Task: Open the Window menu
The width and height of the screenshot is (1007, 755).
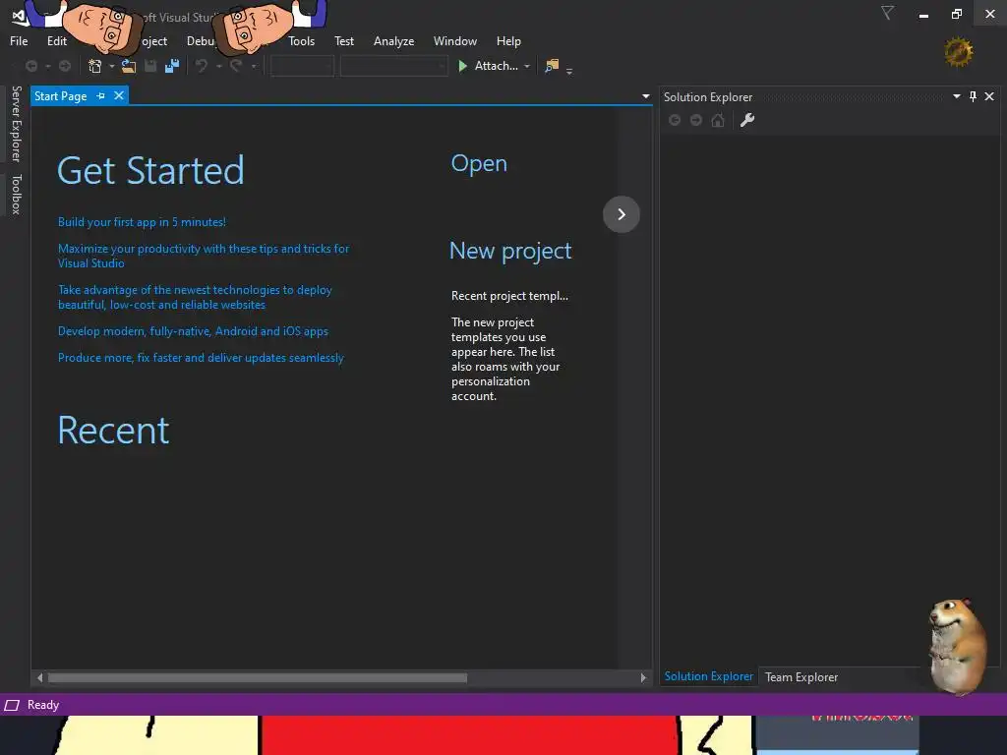Action: [455, 41]
